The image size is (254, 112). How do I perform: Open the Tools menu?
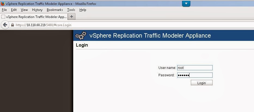[x=71, y=10]
